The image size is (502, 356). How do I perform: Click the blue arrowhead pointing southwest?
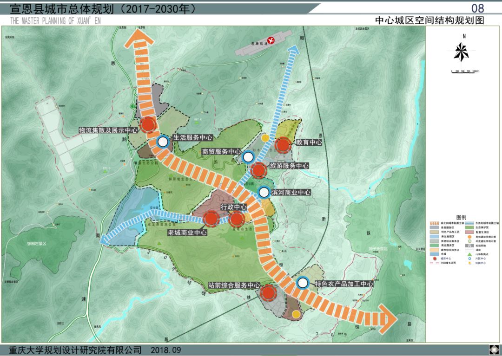click(x=105, y=239)
